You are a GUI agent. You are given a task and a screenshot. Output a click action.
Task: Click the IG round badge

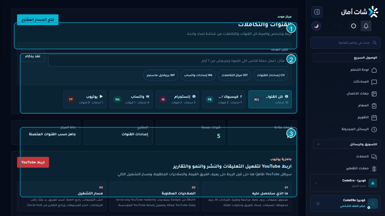(x=163, y=99)
